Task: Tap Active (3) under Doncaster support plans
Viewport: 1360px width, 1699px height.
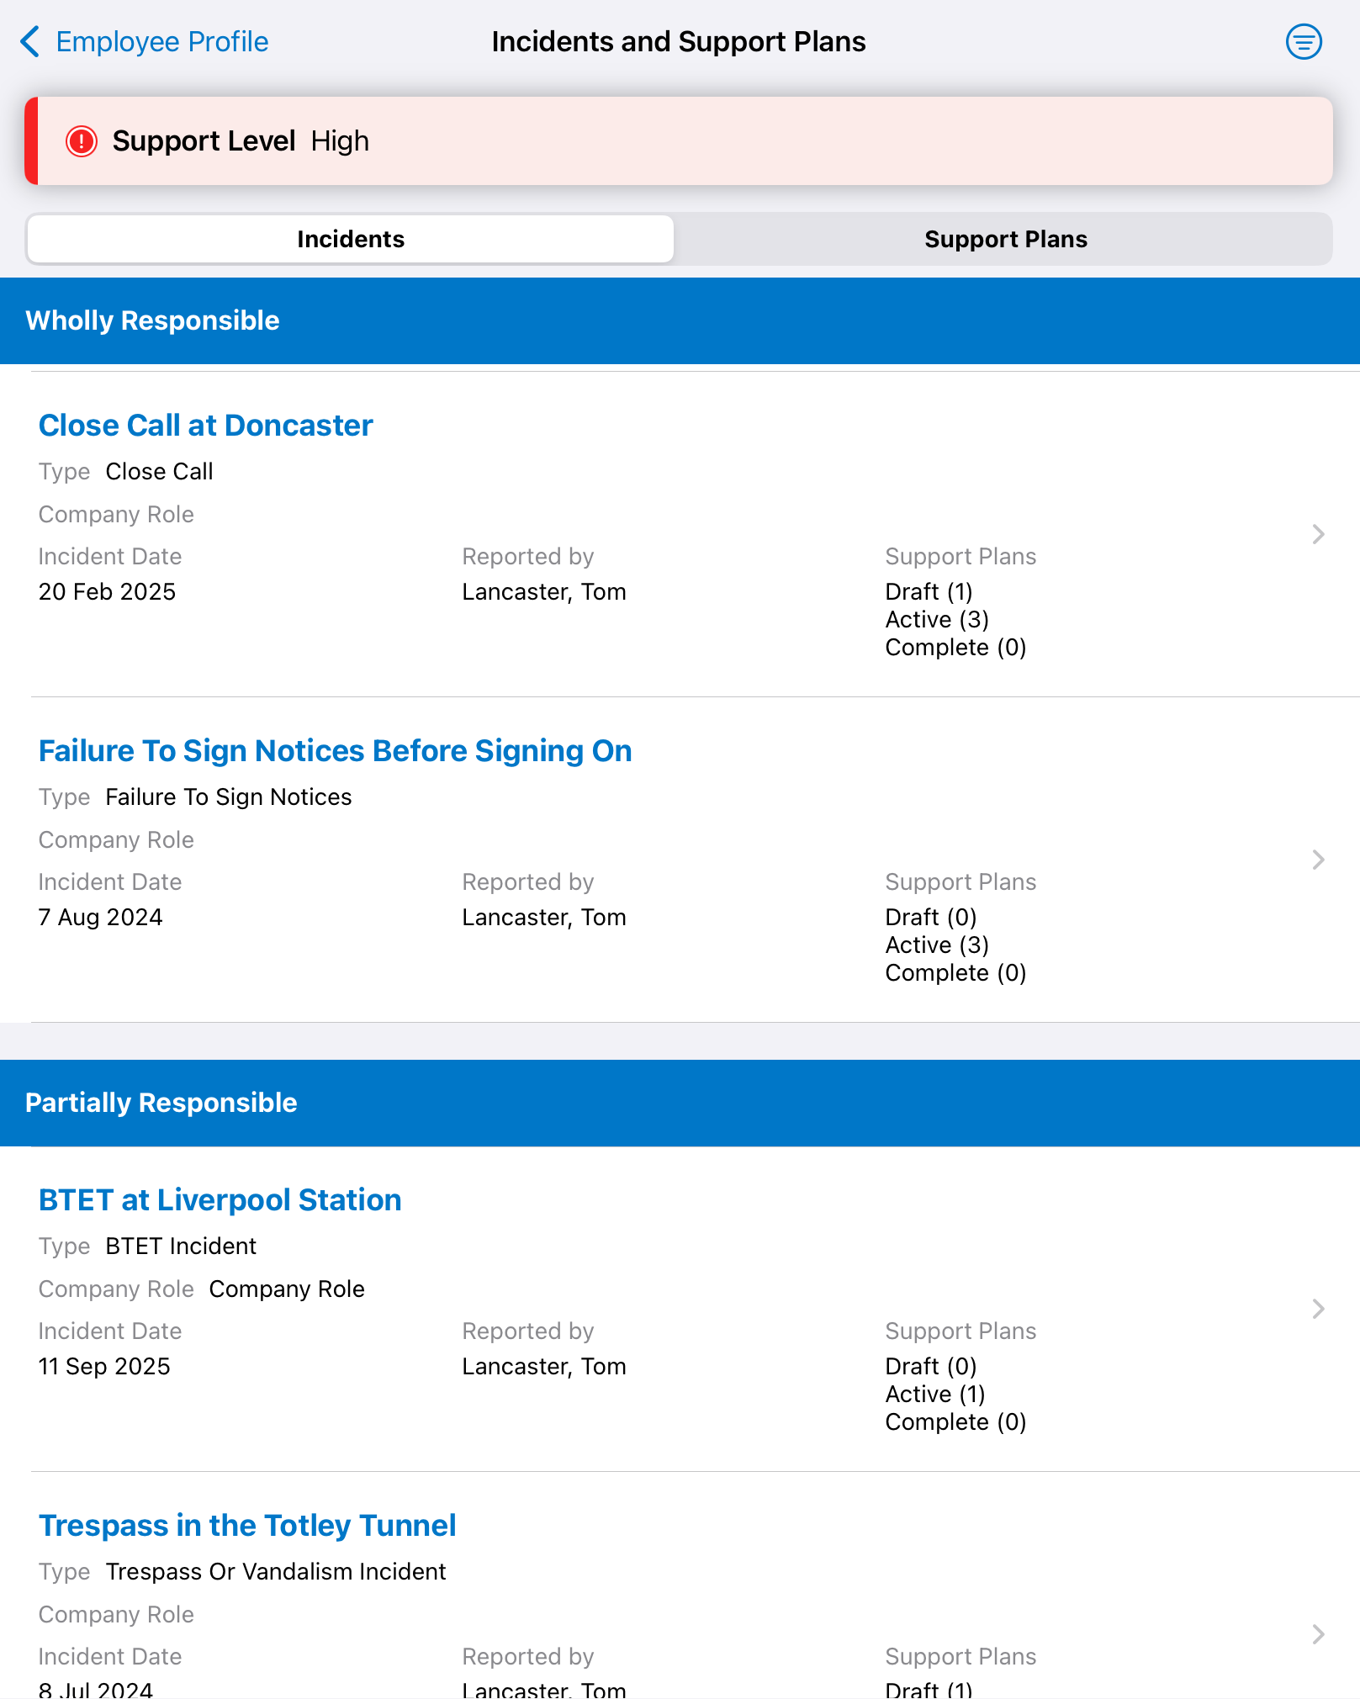Action: [x=937, y=620]
